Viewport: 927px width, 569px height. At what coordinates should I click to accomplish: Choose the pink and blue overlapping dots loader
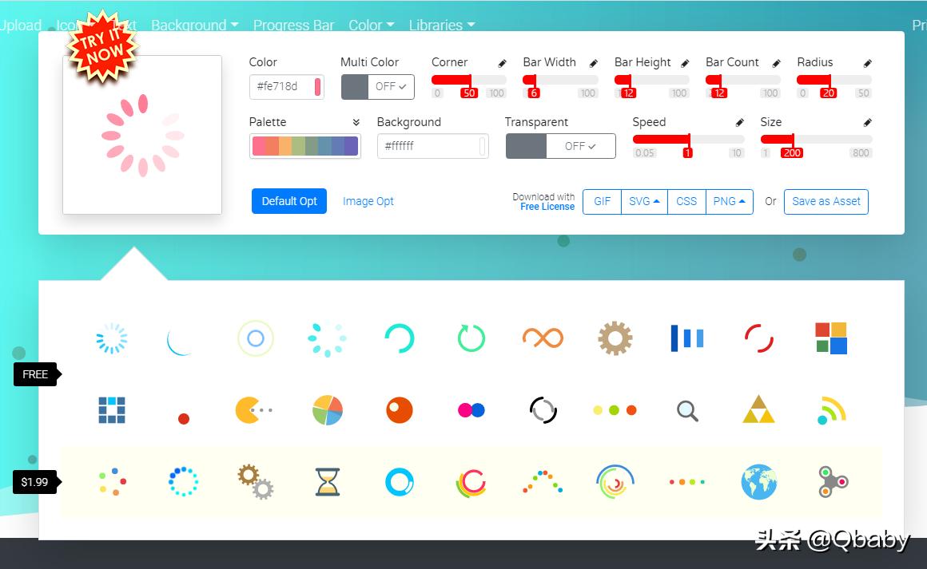click(x=471, y=410)
